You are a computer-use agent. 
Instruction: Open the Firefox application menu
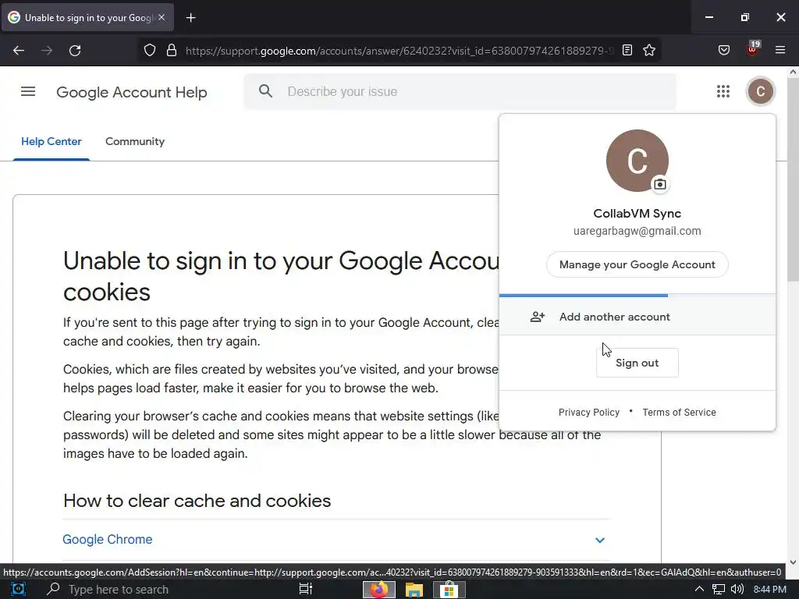coord(780,50)
